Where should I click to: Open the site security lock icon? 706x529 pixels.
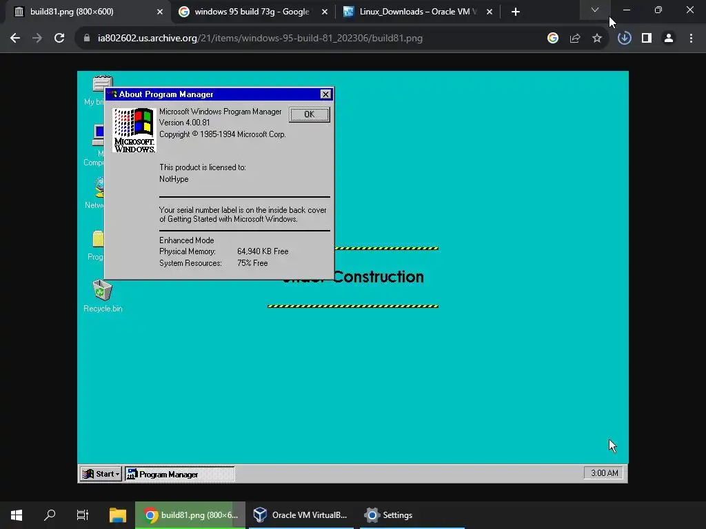87,39
